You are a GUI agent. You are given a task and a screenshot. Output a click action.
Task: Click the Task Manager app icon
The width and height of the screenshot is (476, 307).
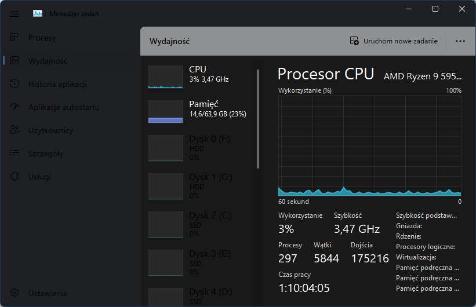coord(38,14)
